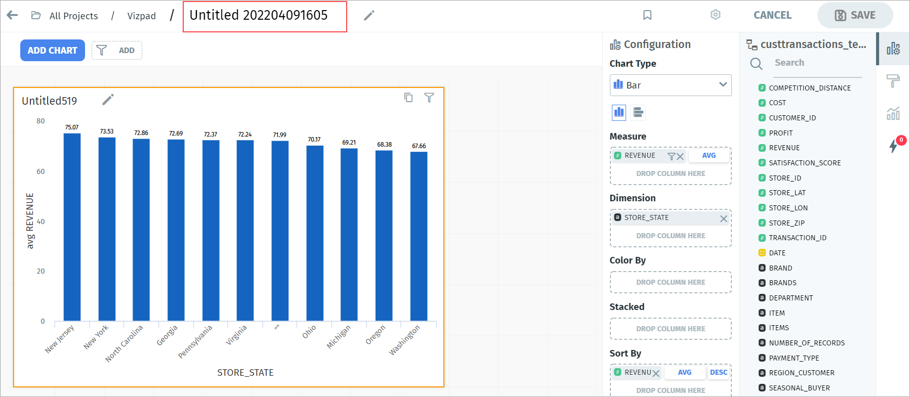Image resolution: width=910 pixels, height=397 pixels.
Task: Duplicate the Untitled519 chart
Action: tap(408, 98)
